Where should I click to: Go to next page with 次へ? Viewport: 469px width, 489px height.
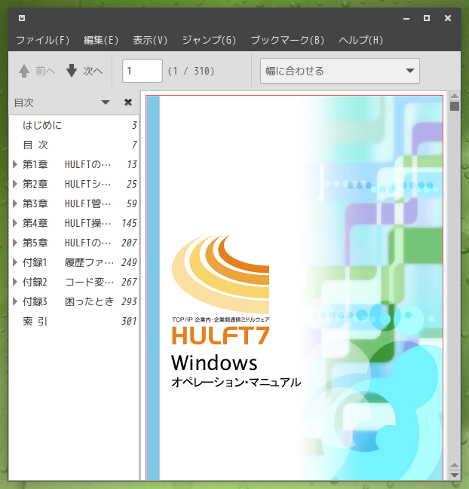(84, 71)
